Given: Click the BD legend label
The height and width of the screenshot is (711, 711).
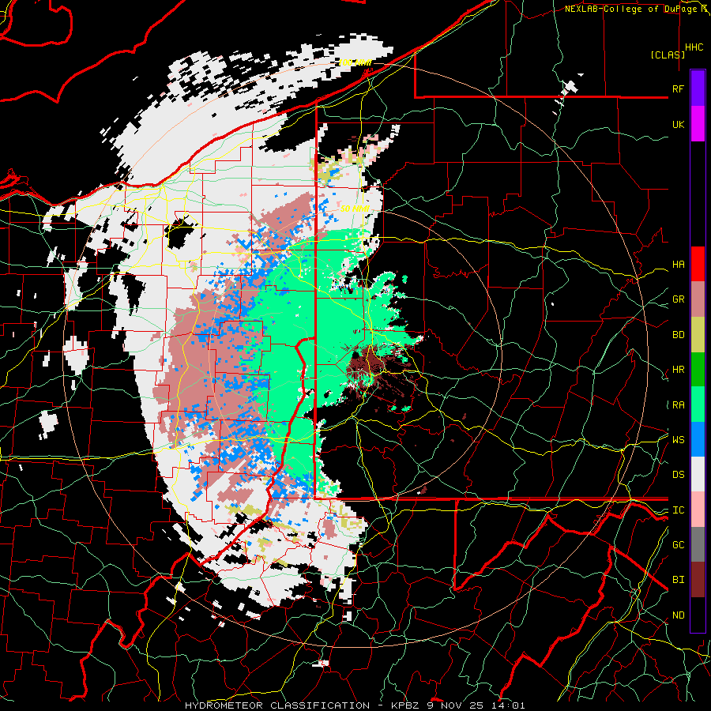Looking at the screenshot, I should point(678,335).
